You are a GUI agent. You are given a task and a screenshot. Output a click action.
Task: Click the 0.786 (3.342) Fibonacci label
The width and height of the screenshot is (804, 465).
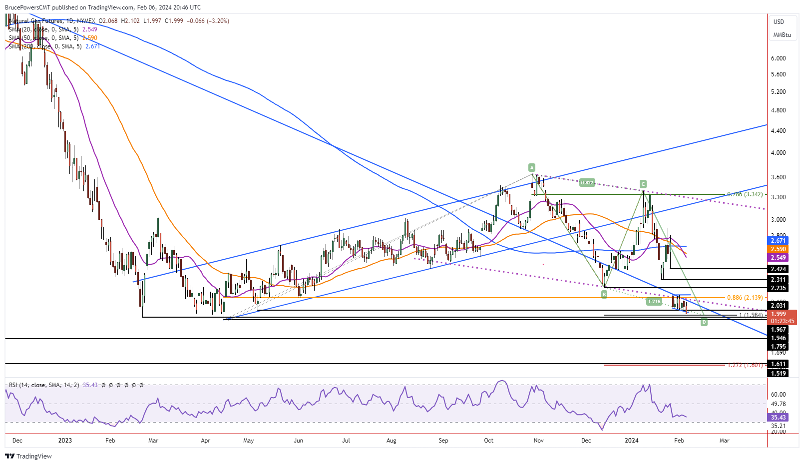(x=745, y=194)
